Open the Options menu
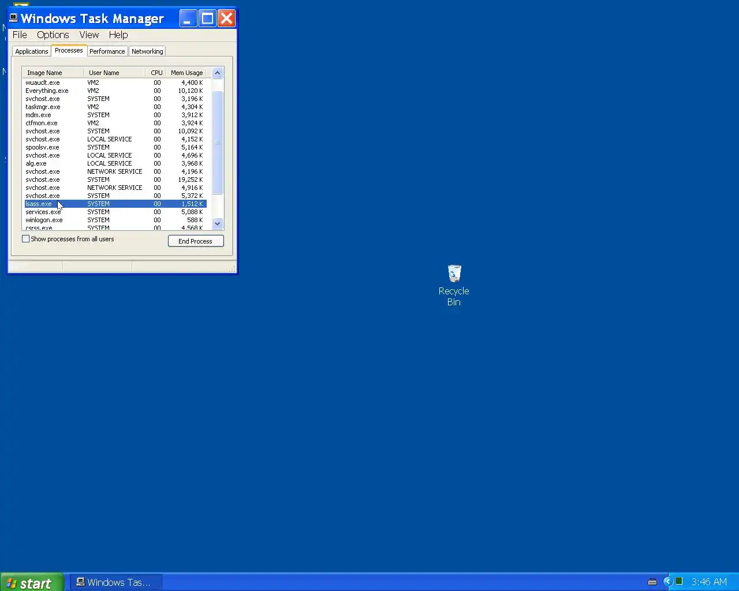This screenshot has width=739, height=591. (x=53, y=35)
